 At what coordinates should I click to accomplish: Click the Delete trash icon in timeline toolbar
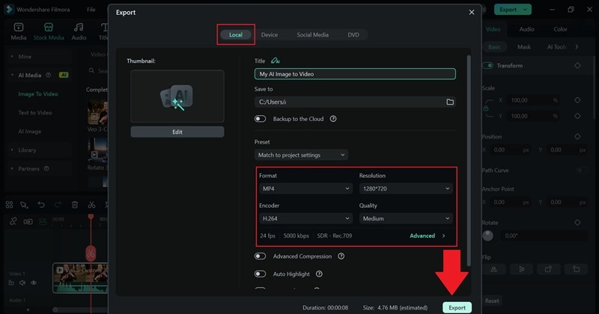[75, 205]
